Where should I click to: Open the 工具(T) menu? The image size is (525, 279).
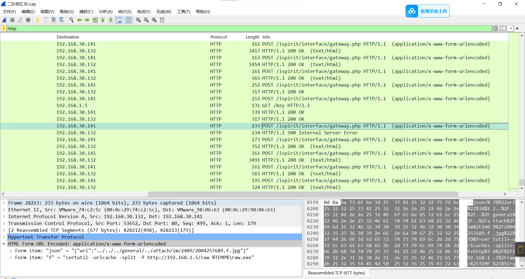click(x=183, y=11)
